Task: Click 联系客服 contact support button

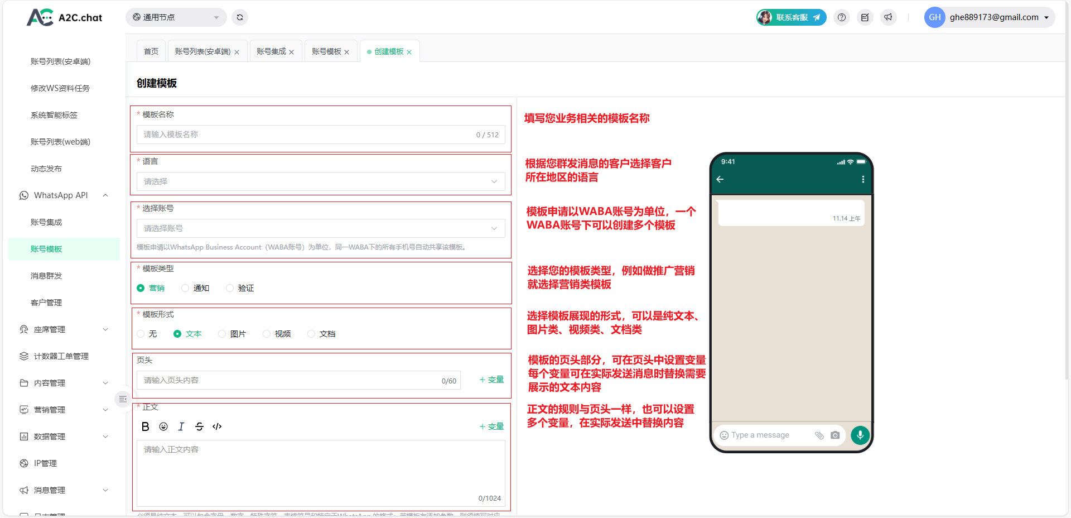Action: point(792,17)
